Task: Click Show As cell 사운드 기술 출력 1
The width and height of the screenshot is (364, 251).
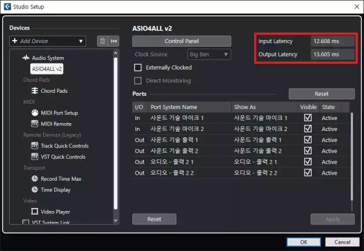Action: coord(258,139)
